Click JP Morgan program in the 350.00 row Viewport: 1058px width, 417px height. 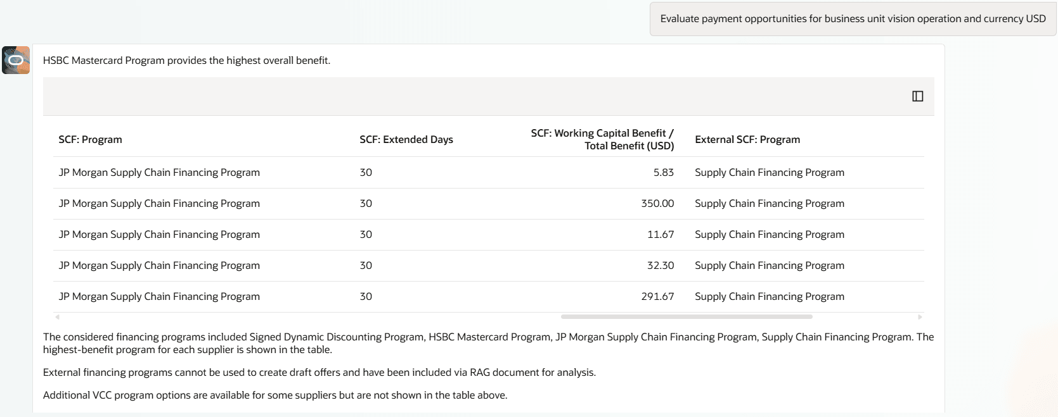click(159, 203)
